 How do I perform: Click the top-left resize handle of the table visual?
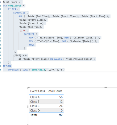tap(29, 88)
